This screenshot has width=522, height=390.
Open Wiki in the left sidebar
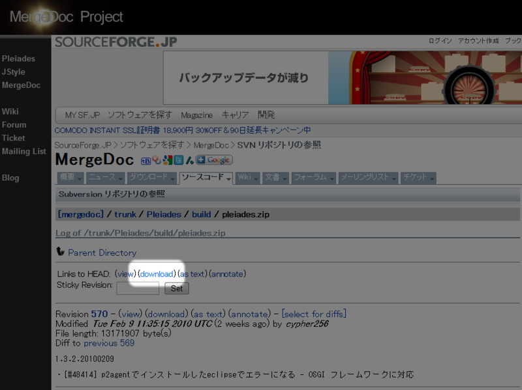pyautogui.click(x=10, y=111)
